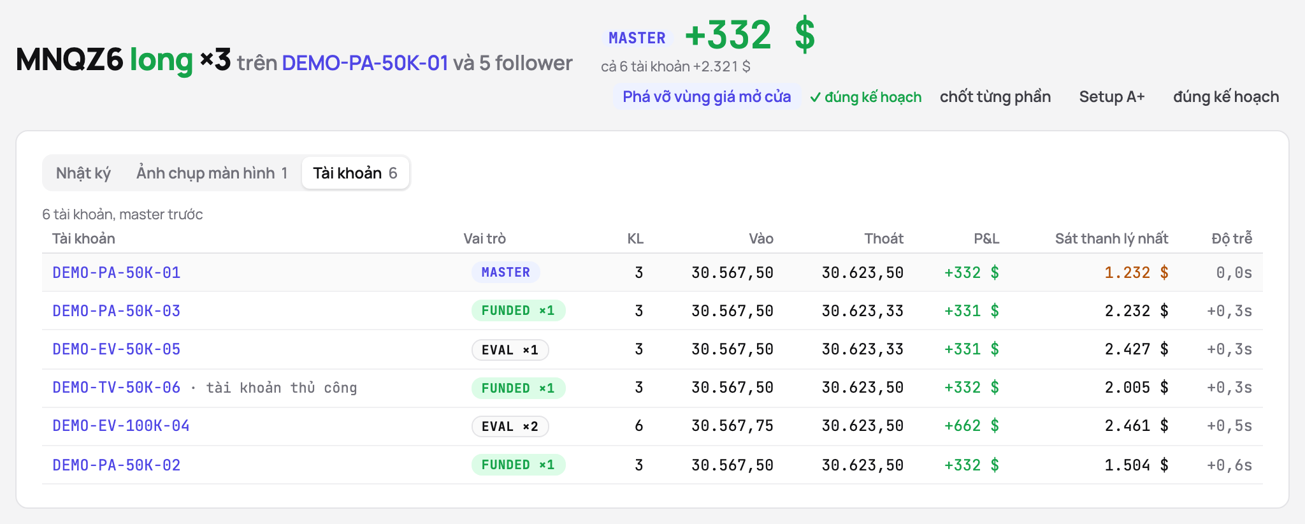Click the cả 6 tài khoản +2.321 $ summary
Image resolution: width=1305 pixels, height=524 pixels.
point(675,66)
